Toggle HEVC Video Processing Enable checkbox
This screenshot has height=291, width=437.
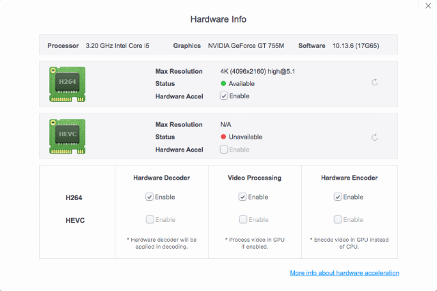pyautogui.click(x=243, y=219)
